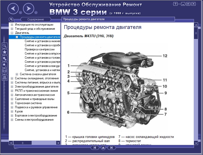Select Снятие и установка впускн topic

click(43, 53)
